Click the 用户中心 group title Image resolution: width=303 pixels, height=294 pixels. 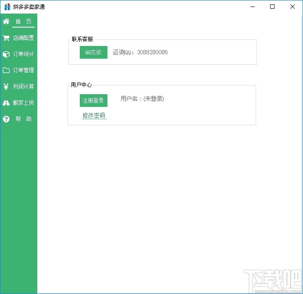[x=81, y=85]
